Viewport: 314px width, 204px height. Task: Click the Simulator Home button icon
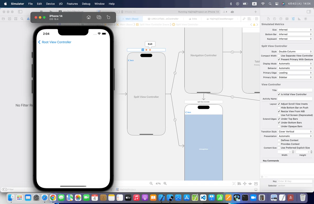(89, 17)
